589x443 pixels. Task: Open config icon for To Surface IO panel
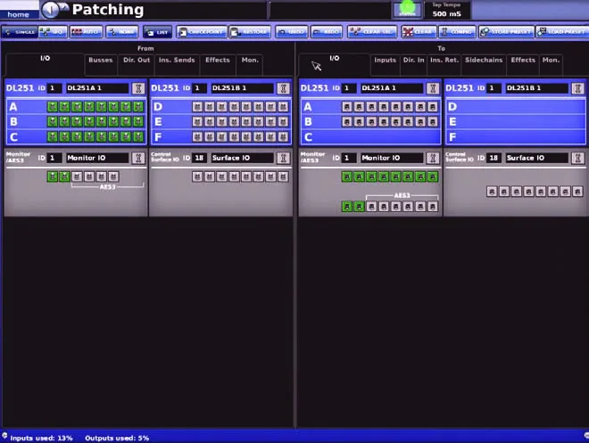coord(577,159)
